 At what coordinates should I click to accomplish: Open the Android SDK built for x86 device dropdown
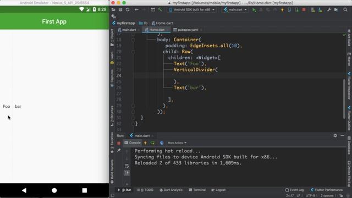click(x=192, y=10)
